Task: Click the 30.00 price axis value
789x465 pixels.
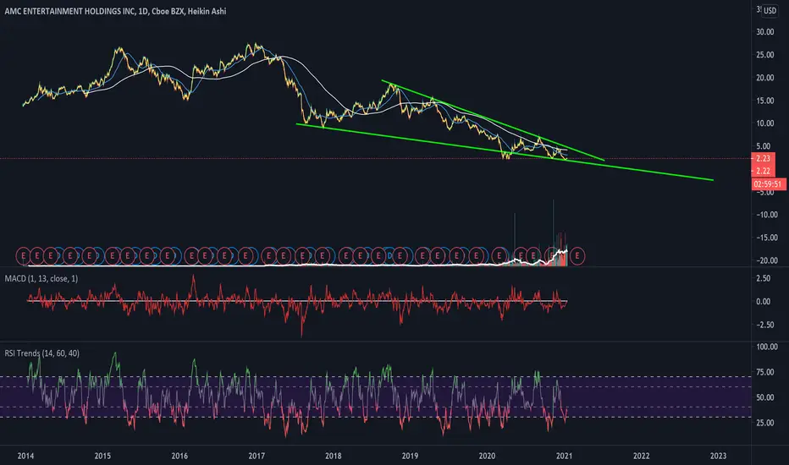Action: click(x=764, y=31)
